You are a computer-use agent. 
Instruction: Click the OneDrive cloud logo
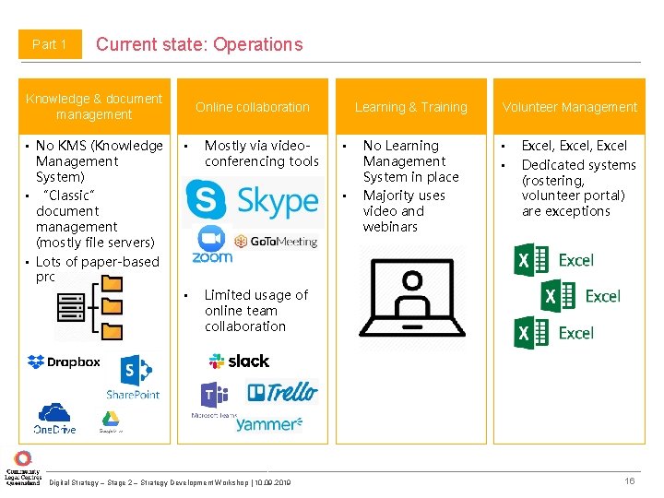[54, 419]
